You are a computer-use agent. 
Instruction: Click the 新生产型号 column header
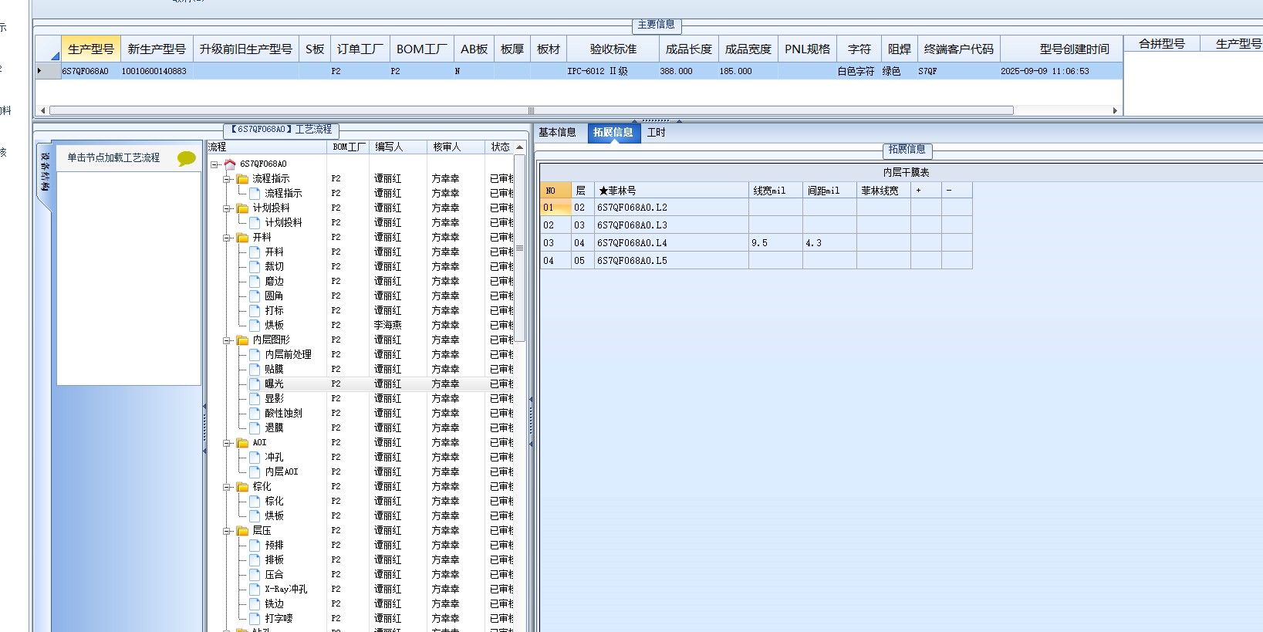pos(157,49)
